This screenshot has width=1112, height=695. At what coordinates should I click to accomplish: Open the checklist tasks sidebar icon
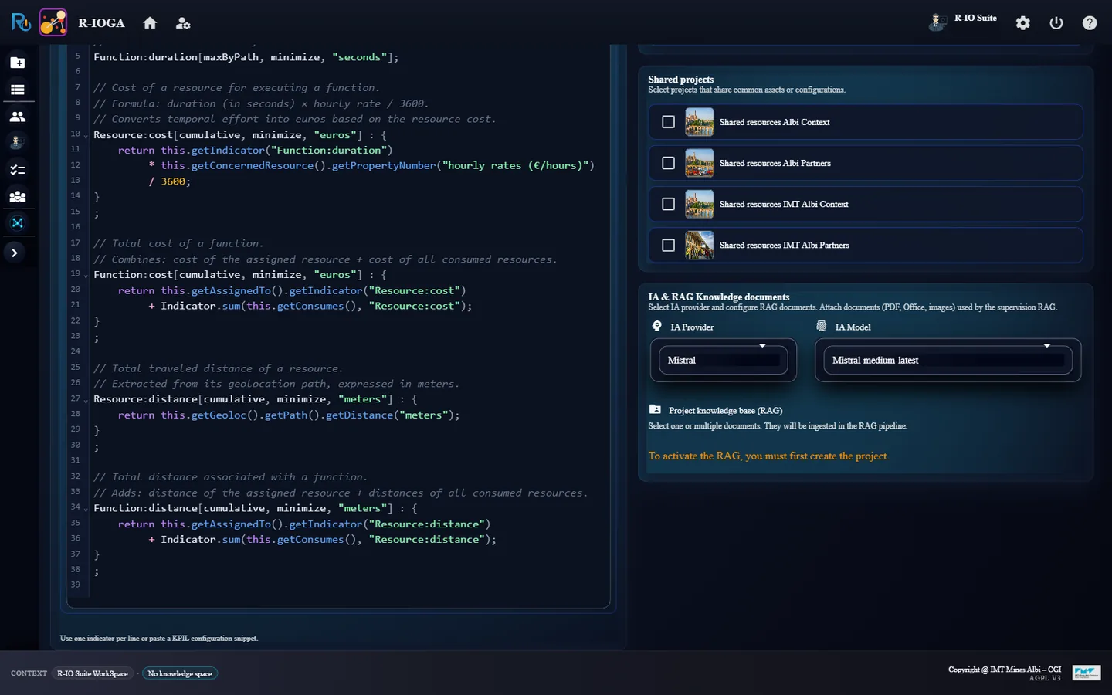tap(17, 170)
